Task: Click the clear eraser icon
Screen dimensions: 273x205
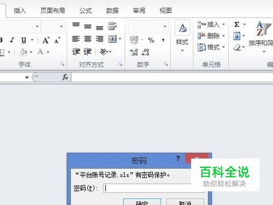Action: click(x=237, y=48)
